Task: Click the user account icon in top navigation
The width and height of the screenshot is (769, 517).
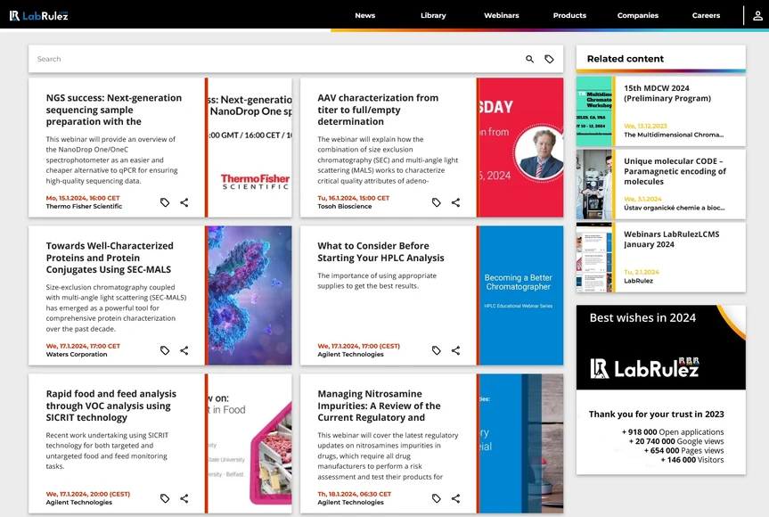Action: [756, 15]
